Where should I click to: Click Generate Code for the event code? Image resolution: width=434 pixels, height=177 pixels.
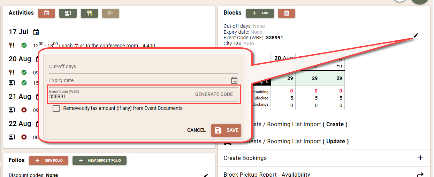[214, 94]
